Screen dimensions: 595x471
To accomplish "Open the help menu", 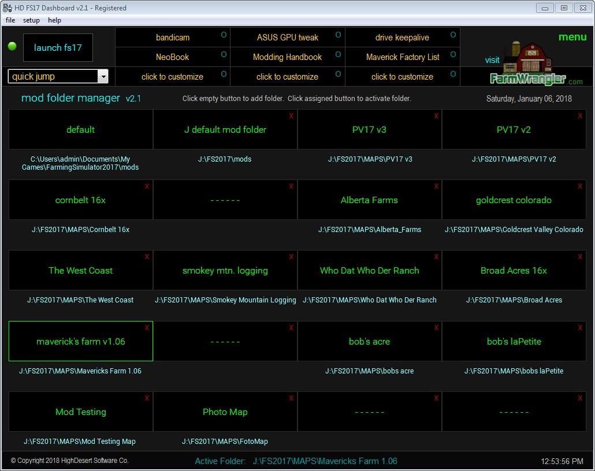I will tap(54, 20).
